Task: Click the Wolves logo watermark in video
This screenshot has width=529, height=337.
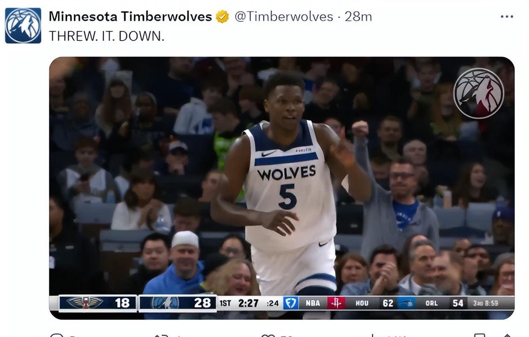Action: (x=479, y=93)
